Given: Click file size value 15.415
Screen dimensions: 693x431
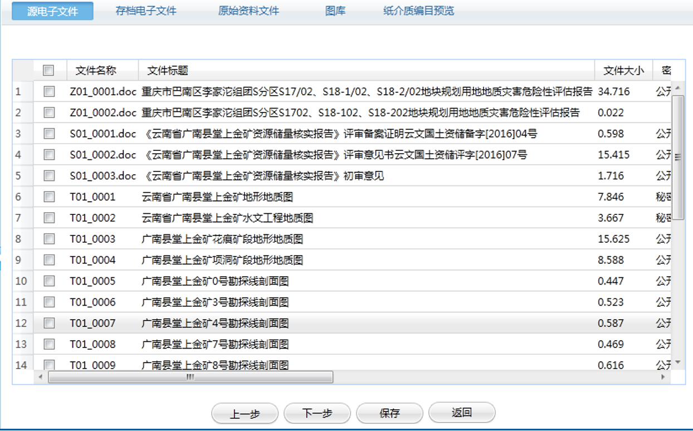Looking at the screenshot, I should 614,155.
